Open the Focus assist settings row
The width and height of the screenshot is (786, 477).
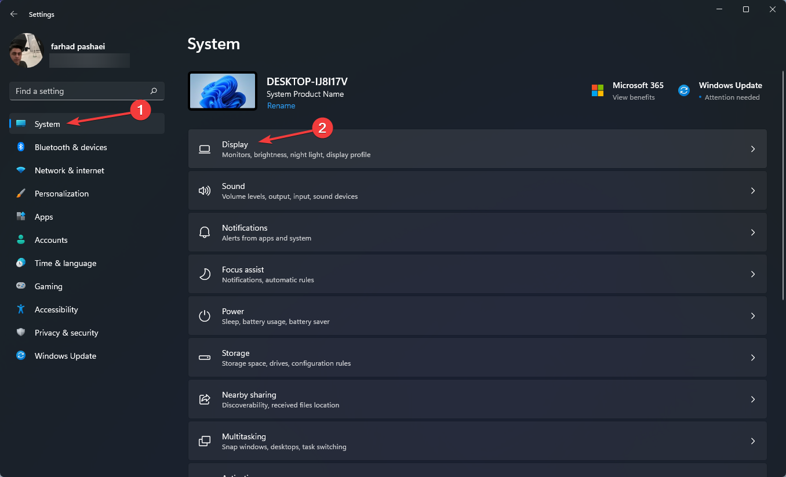tap(478, 274)
